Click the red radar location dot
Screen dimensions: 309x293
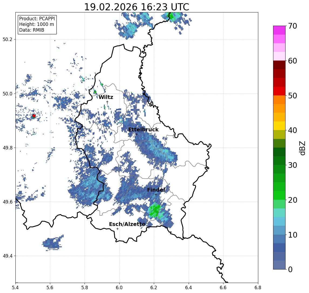(34, 116)
